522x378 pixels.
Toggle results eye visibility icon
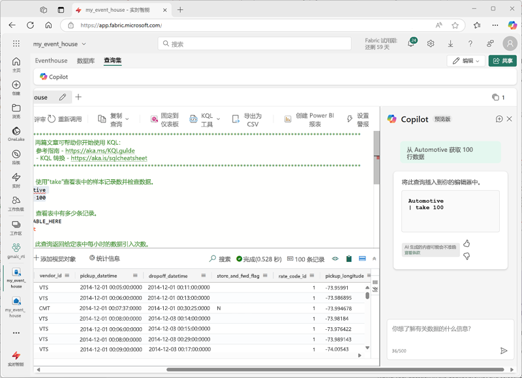coord(335,259)
